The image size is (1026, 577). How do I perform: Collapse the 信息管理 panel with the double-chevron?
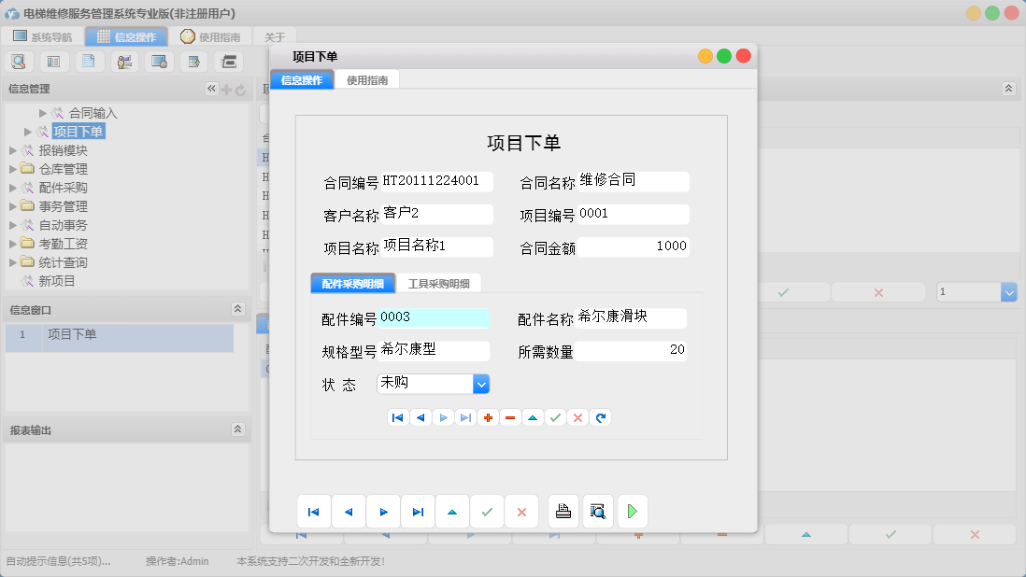[211, 89]
